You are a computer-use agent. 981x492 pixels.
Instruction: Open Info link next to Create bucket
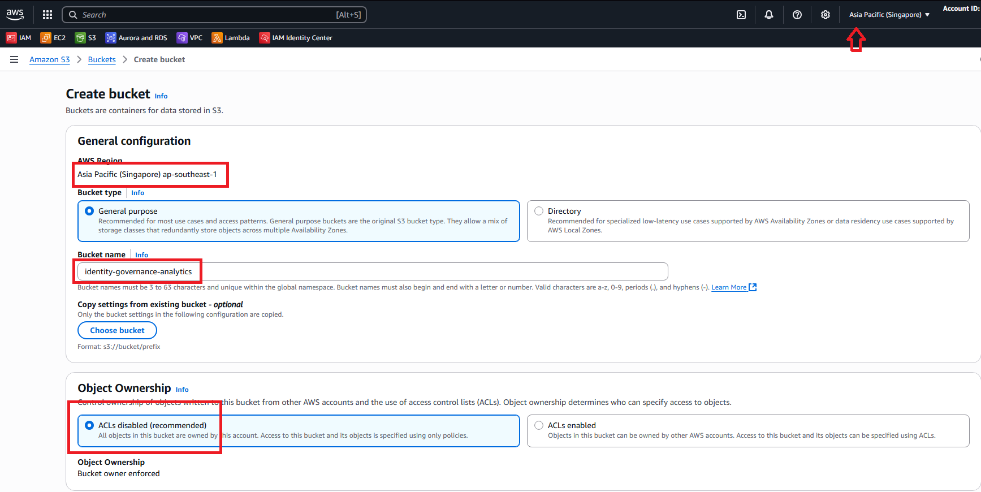coord(161,96)
